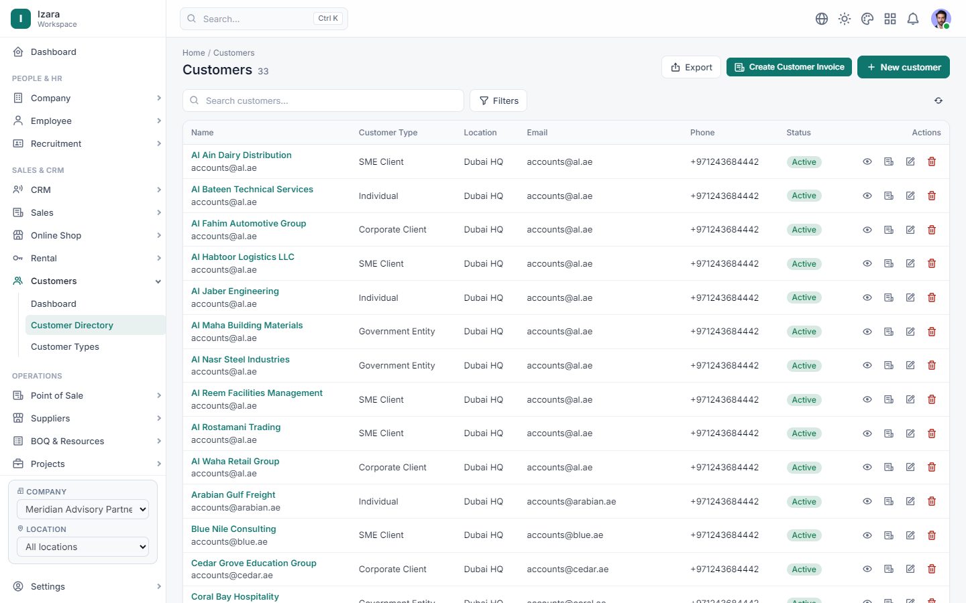Screen dimensions: 966x603
Task: Open the apps grid icon
Action: point(890,19)
